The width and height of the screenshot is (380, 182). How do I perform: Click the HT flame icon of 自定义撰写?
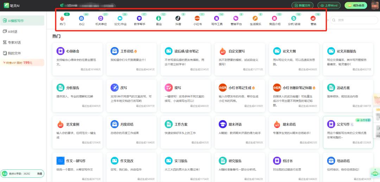click(x=223, y=51)
